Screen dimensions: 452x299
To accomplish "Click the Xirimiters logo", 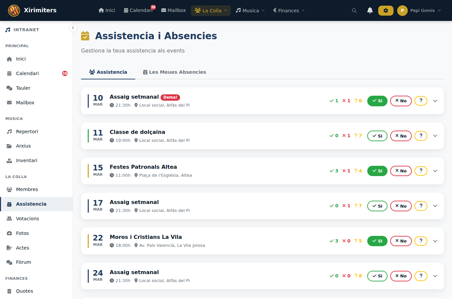I will [x=14, y=11].
